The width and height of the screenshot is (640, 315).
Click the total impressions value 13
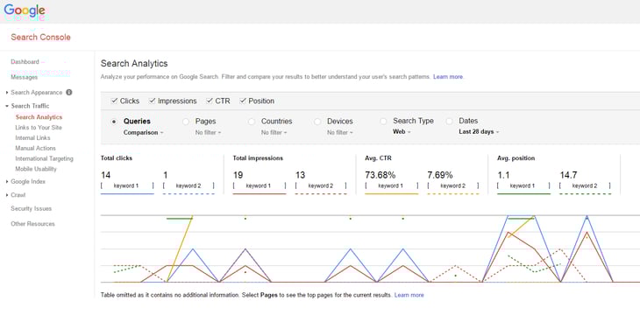pos(300,175)
